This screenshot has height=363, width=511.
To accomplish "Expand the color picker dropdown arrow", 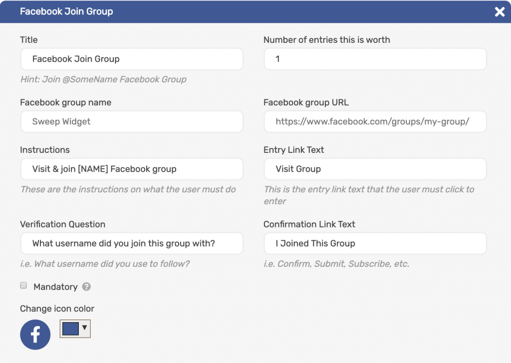I will coord(84,328).
